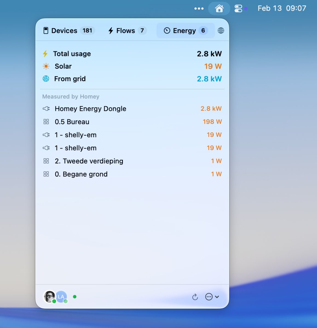Select the second shelly-em 19 W row

(132, 148)
